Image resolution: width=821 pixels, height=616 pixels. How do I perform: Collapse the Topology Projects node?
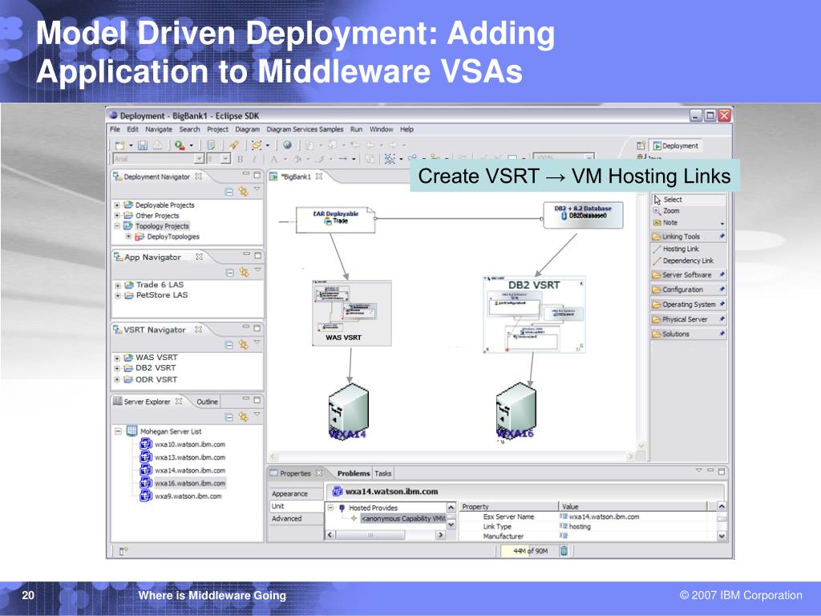[117, 225]
